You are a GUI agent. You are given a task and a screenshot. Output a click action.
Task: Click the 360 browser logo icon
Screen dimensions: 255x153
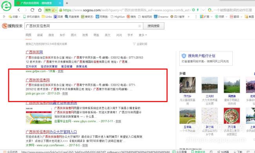coord(6,6)
